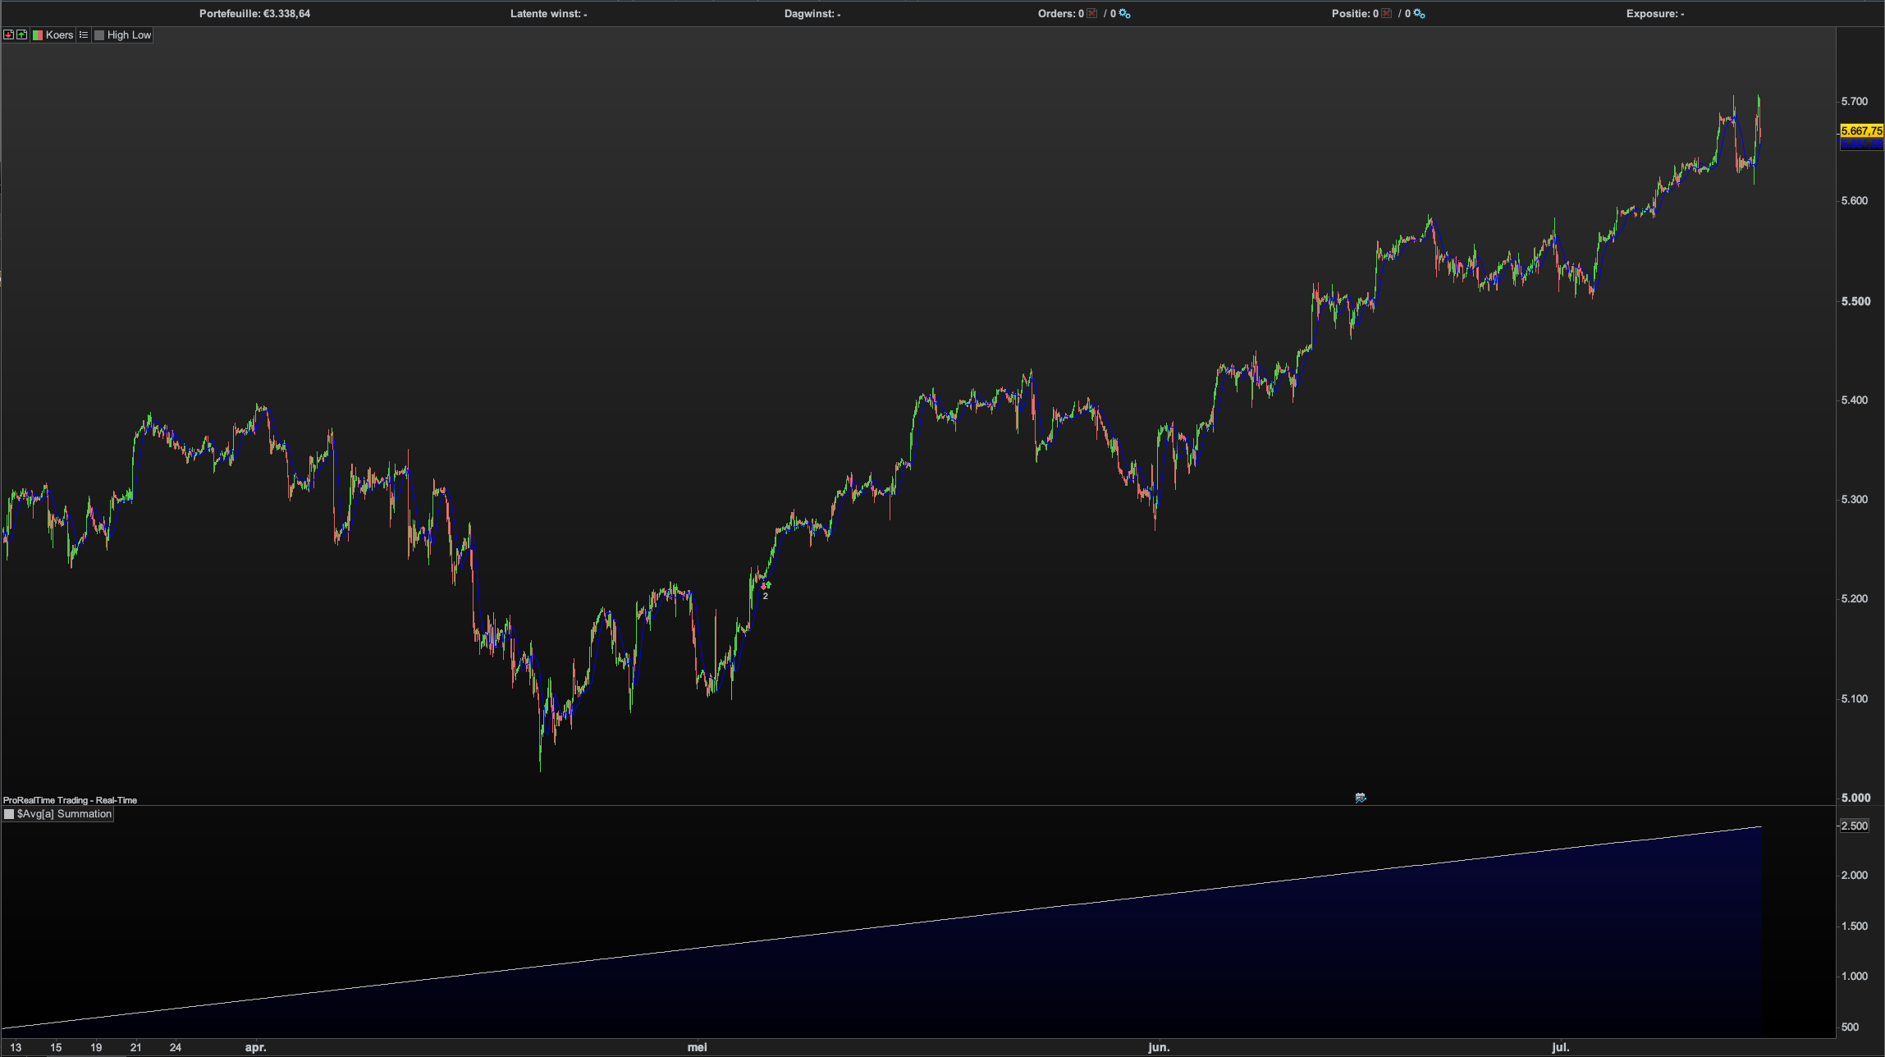This screenshot has height=1057, width=1885.
Task: Click the small icon on price chart bottom edge
Action: 1361,798
